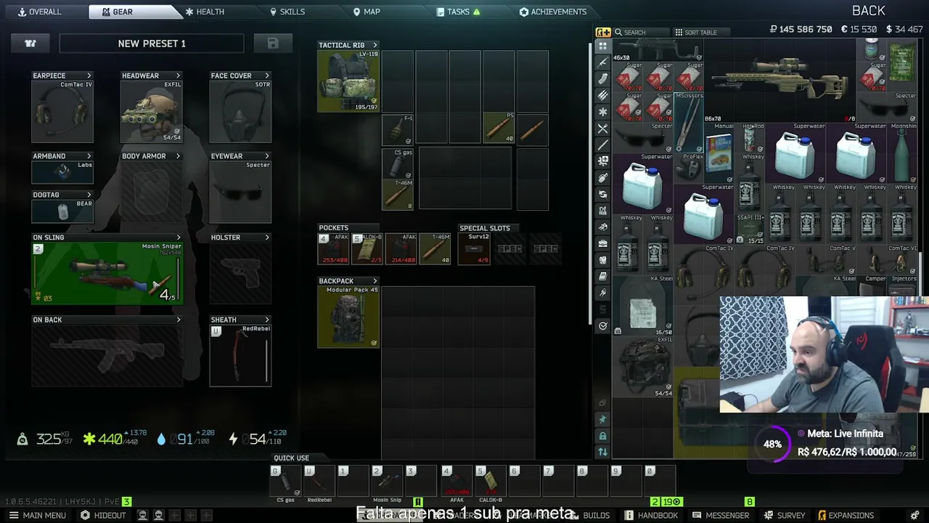
Task: Expand the Face Cover slot arrow
Action: pyautogui.click(x=267, y=76)
